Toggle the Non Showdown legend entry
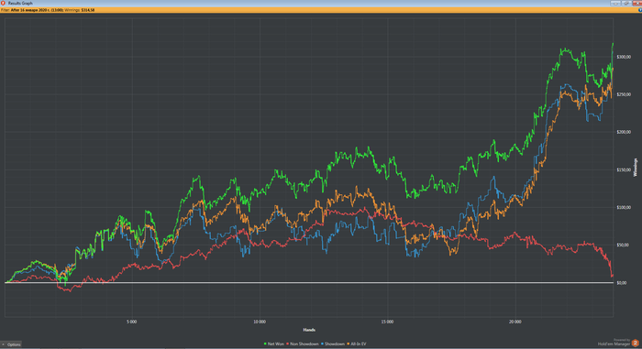This screenshot has width=642, height=349. click(303, 344)
